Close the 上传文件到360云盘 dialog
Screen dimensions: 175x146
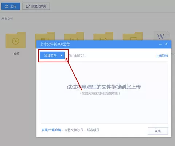coord(166,44)
